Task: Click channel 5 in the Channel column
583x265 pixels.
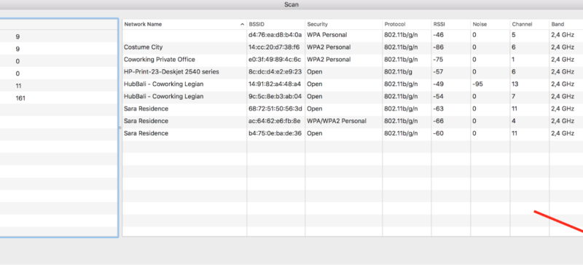Action: pos(514,35)
